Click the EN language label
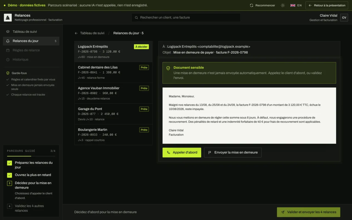The width and height of the screenshot is (352, 220). click(x=299, y=5)
